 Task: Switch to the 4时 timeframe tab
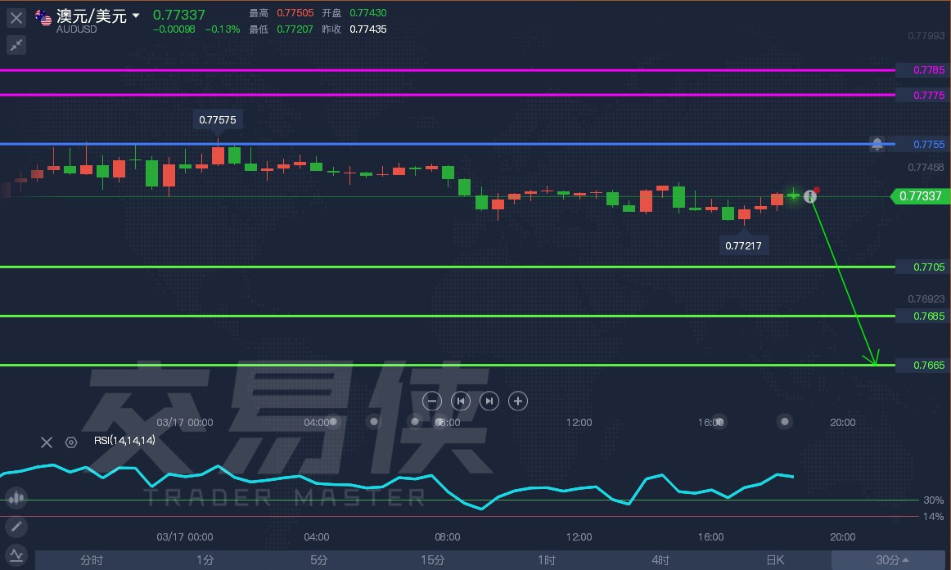(660, 560)
